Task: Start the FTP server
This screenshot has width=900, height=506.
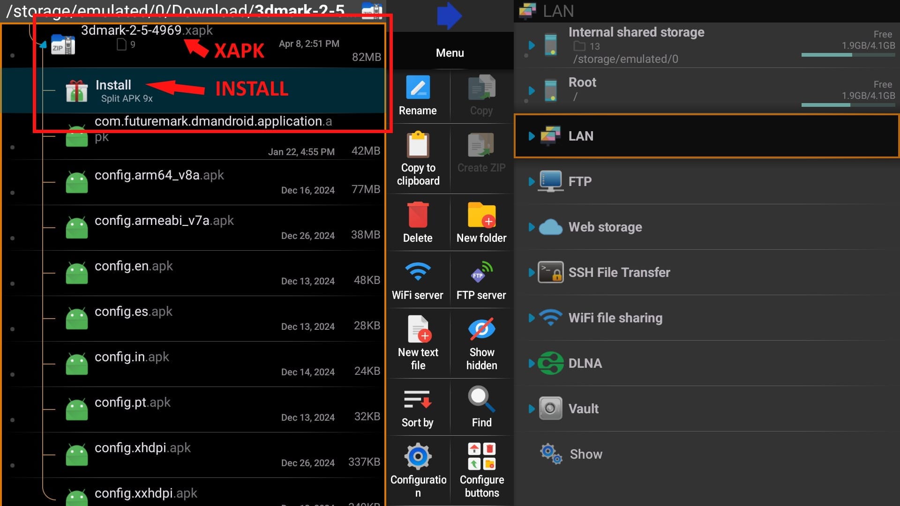Action: (x=481, y=279)
